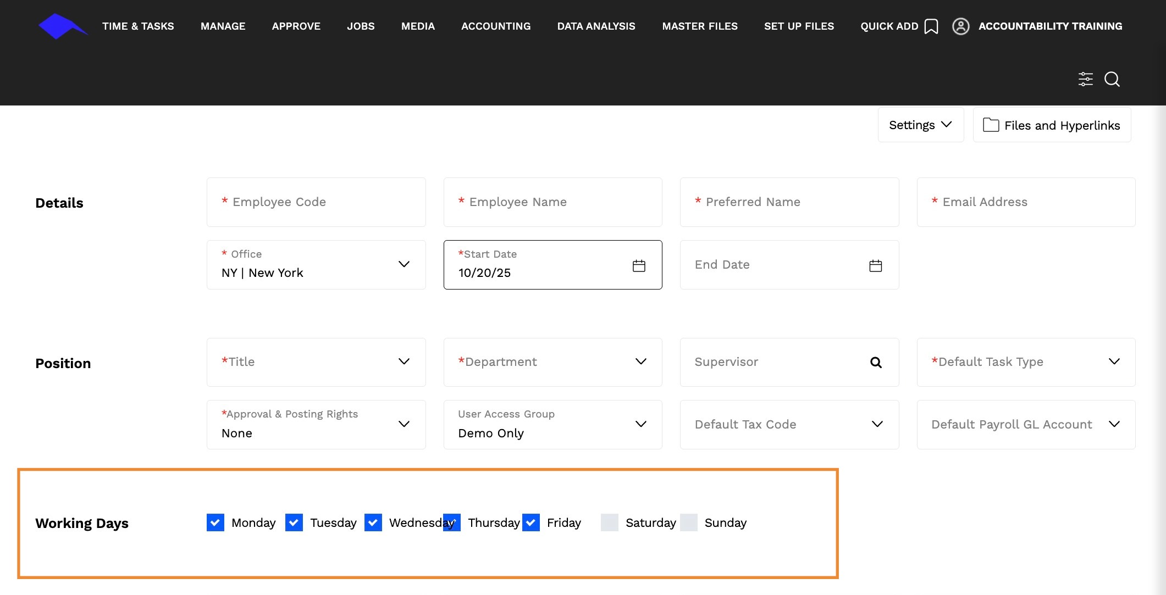
Task: Uncheck the Friday checkbox
Action: coord(531,522)
